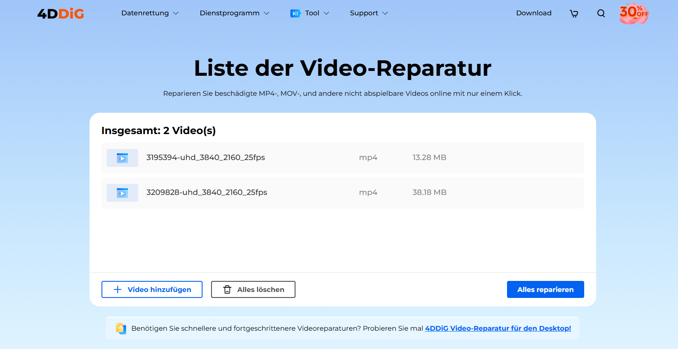Viewport: 678px width, 349px height.
Task: Follow the 4DDiG Video-Reparatur für den Desktop link
Action: [498, 329]
